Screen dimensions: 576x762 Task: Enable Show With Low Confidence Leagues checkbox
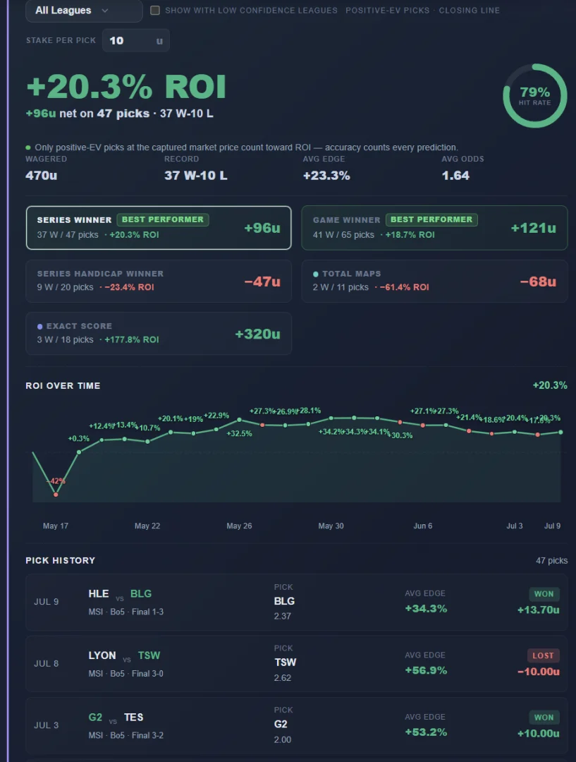[155, 10]
